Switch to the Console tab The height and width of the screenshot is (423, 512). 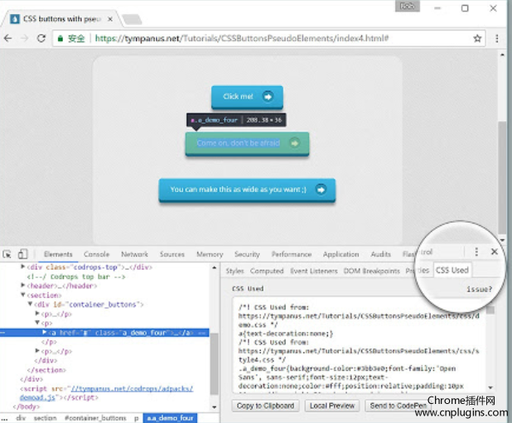point(96,254)
